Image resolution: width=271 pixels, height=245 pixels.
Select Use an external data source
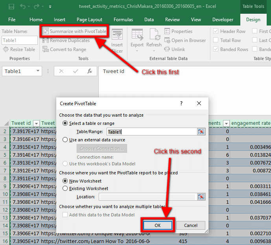(65, 140)
